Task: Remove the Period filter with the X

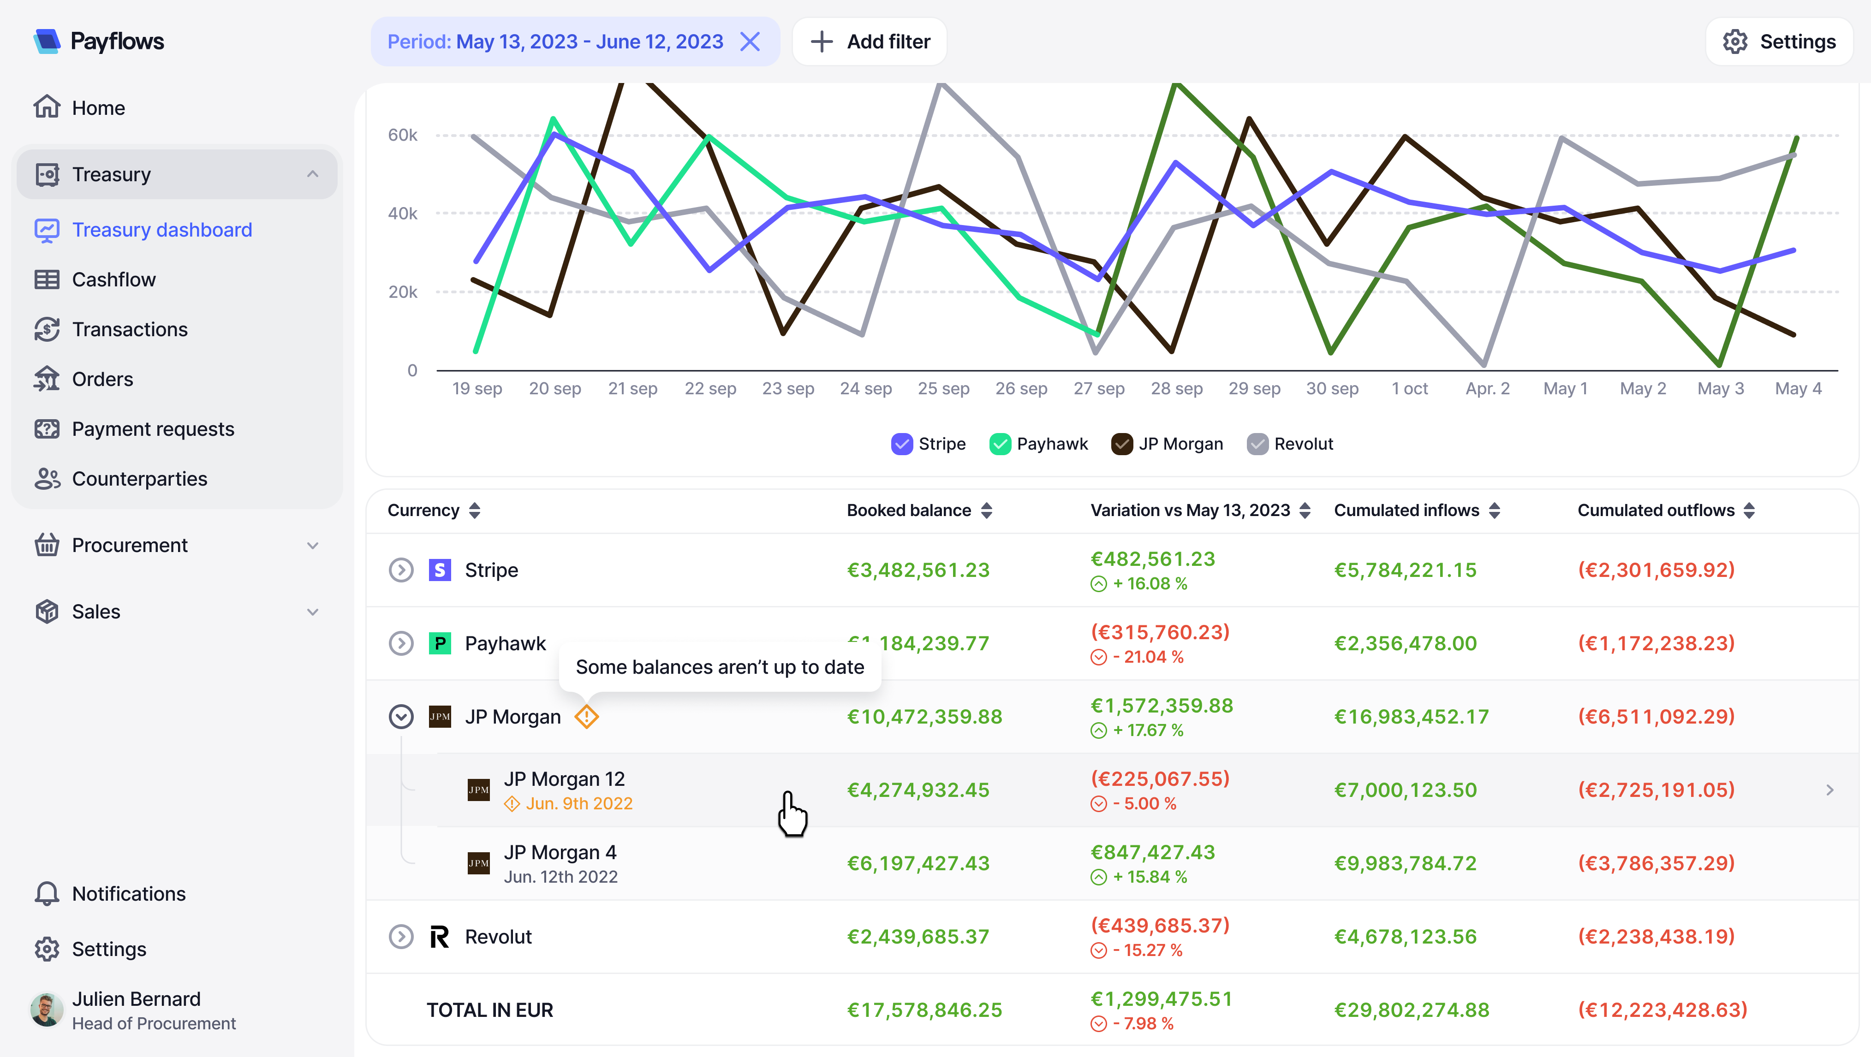Action: [x=750, y=42]
